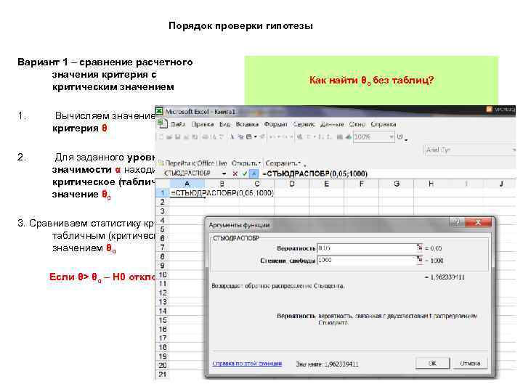
Task: Expand the name box function dropdown
Action: 224,173
